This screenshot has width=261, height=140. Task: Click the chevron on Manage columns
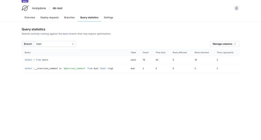[235, 44]
